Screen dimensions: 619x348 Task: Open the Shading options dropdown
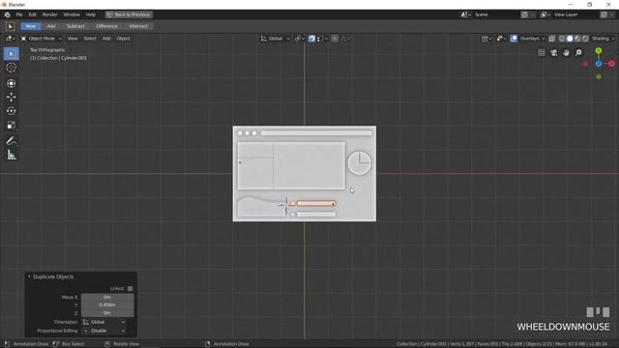604,39
